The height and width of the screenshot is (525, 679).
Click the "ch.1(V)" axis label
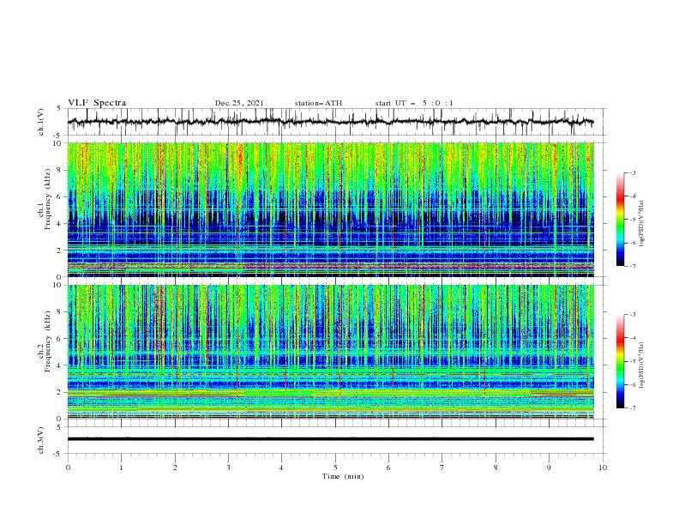(41, 122)
